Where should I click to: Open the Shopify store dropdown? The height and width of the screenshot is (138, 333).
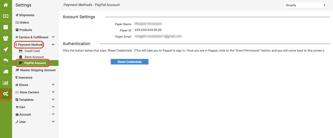tap(305, 5)
